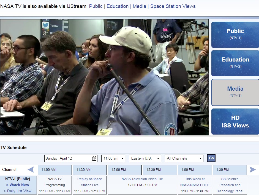
Task: Select the 11:00 AM time header
Action: click(55, 170)
